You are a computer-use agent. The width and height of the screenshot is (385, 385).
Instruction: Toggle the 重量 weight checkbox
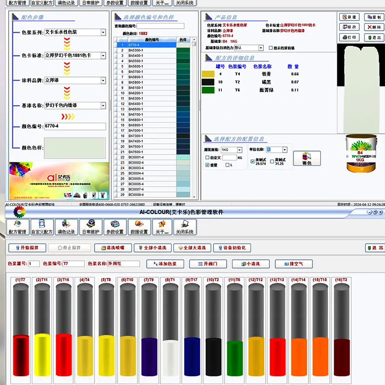point(208,165)
